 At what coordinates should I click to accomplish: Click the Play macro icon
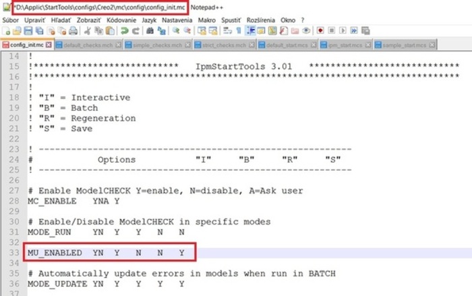tap(343, 30)
